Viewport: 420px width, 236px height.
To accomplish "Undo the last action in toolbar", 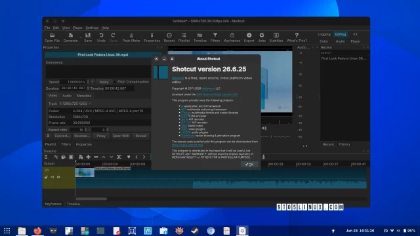I will [x=101, y=37].
